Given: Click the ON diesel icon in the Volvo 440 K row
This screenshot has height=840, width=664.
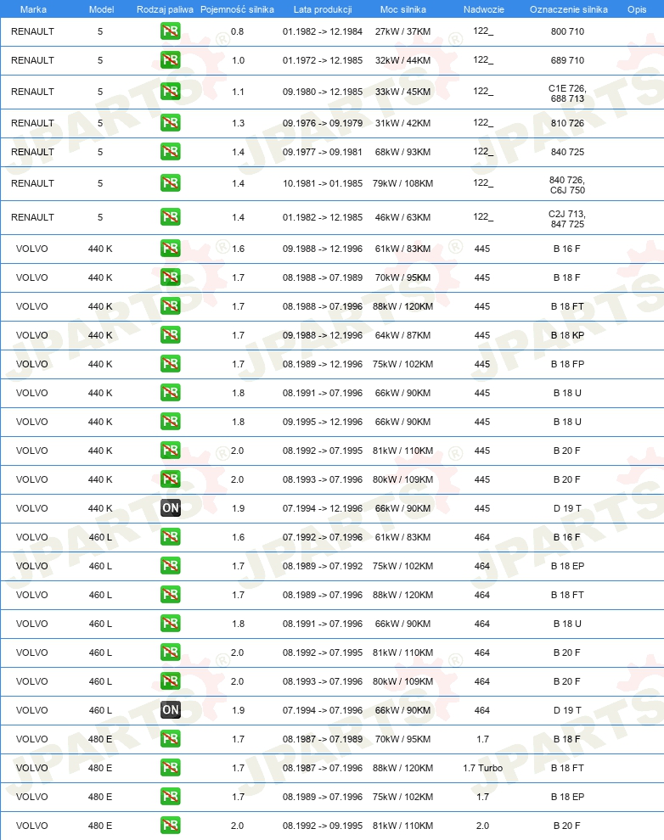Looking at the screenshot, I should [171, 508].
